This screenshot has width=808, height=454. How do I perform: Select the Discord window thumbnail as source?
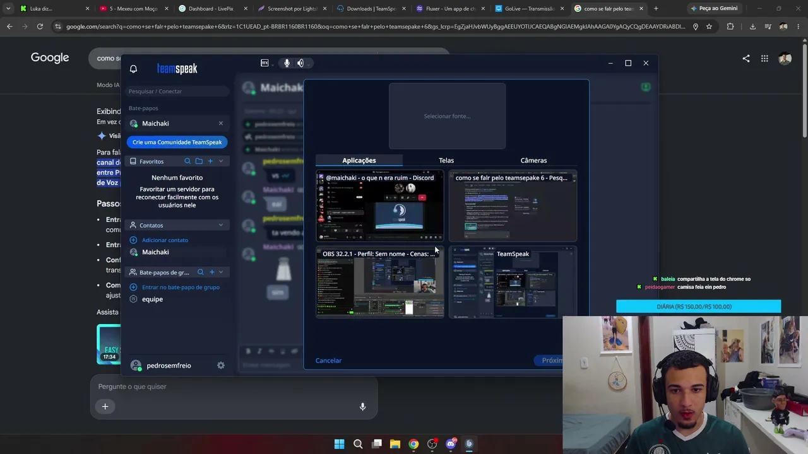point(380,206)
